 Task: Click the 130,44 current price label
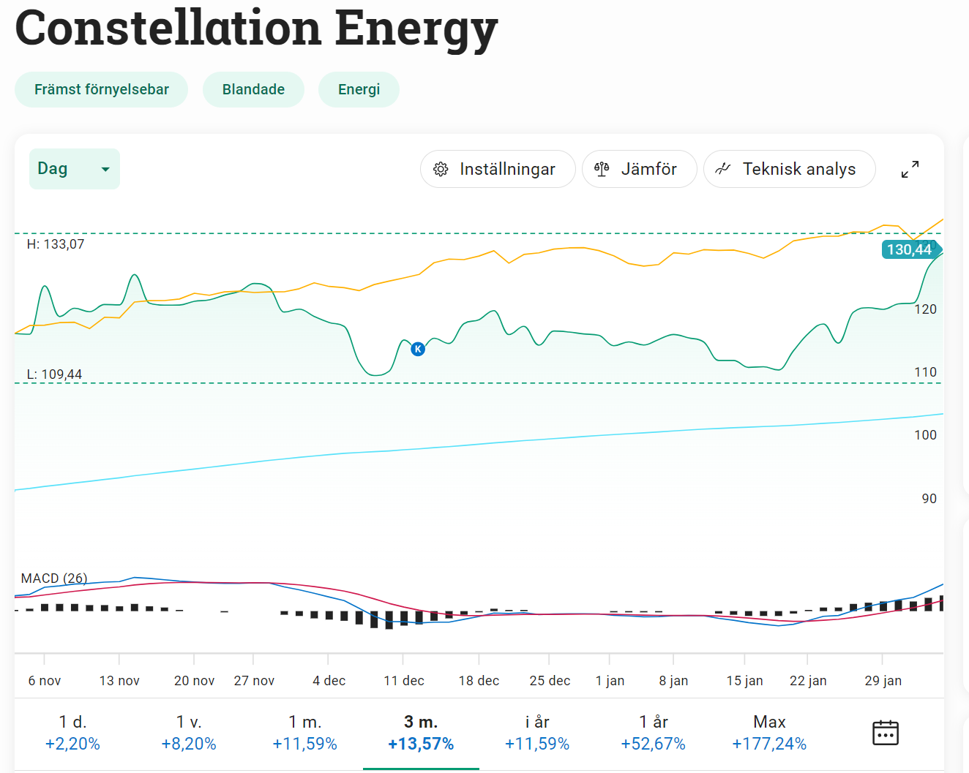coord(910,249)
